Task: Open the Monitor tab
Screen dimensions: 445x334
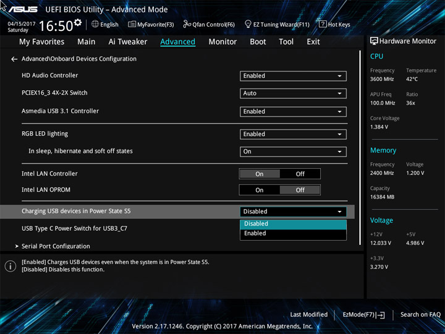Action: [222, 42]
